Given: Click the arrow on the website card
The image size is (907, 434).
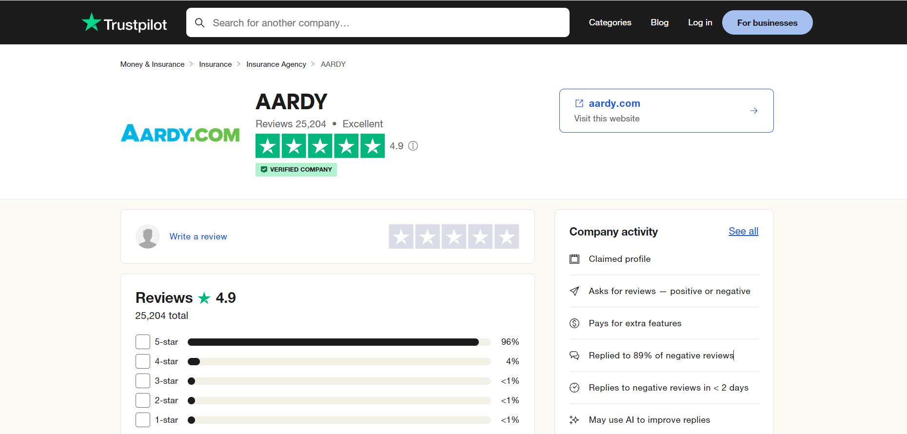Looking at the screenshot, I should tap(753, 111).
